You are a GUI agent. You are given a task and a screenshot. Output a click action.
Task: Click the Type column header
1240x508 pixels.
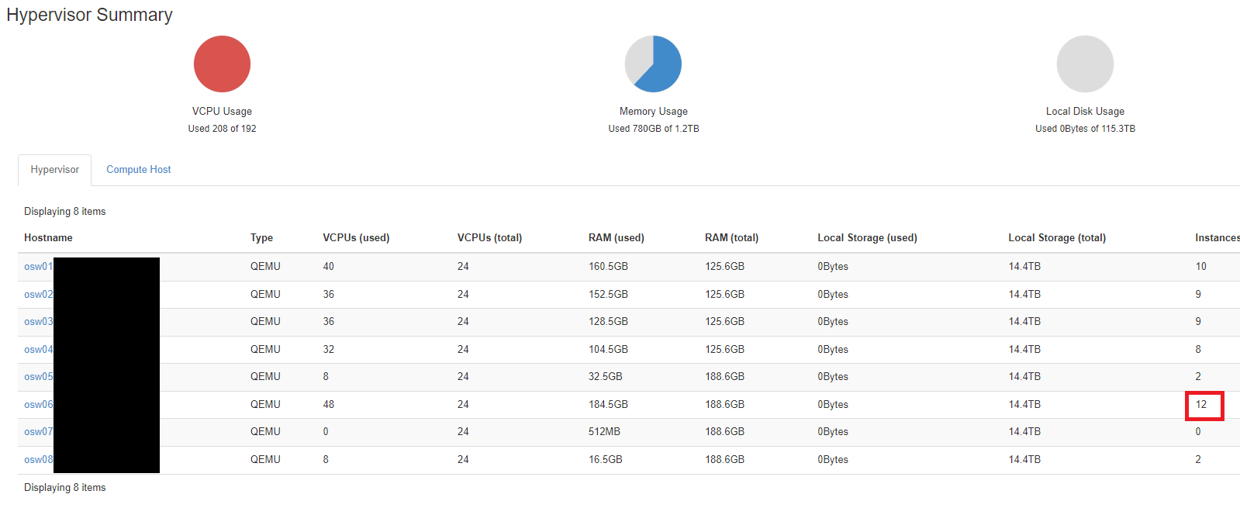pos(261,238)
